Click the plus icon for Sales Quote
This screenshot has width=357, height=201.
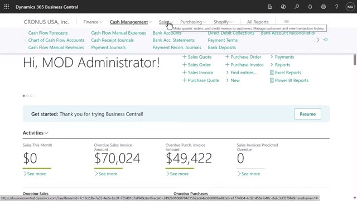pos(185,57)
